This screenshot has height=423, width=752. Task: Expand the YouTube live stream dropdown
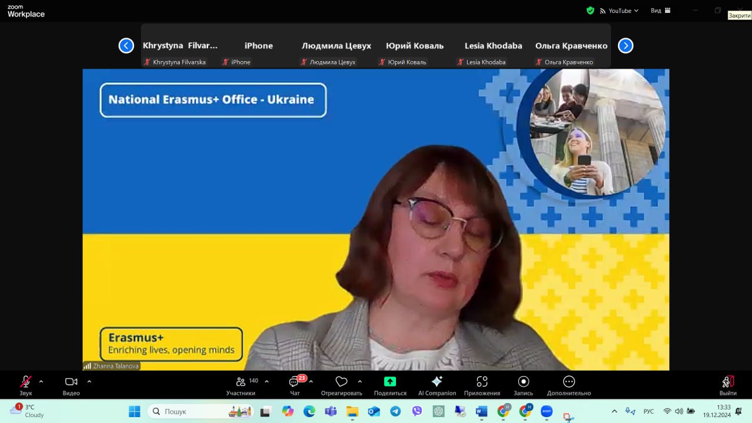623,11
